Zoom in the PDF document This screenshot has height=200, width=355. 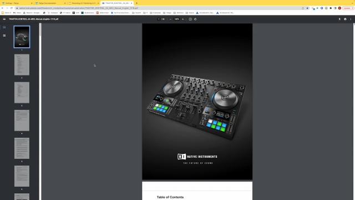tap(183, 19)
